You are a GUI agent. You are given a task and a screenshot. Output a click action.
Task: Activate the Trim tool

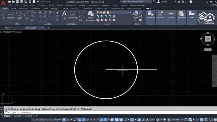[50, 13]
